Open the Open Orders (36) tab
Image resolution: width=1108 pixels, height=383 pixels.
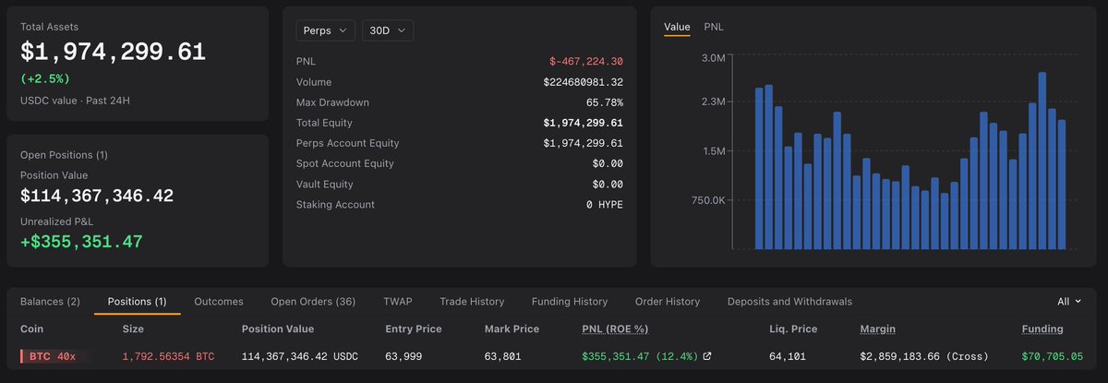[x=313, y=302]
